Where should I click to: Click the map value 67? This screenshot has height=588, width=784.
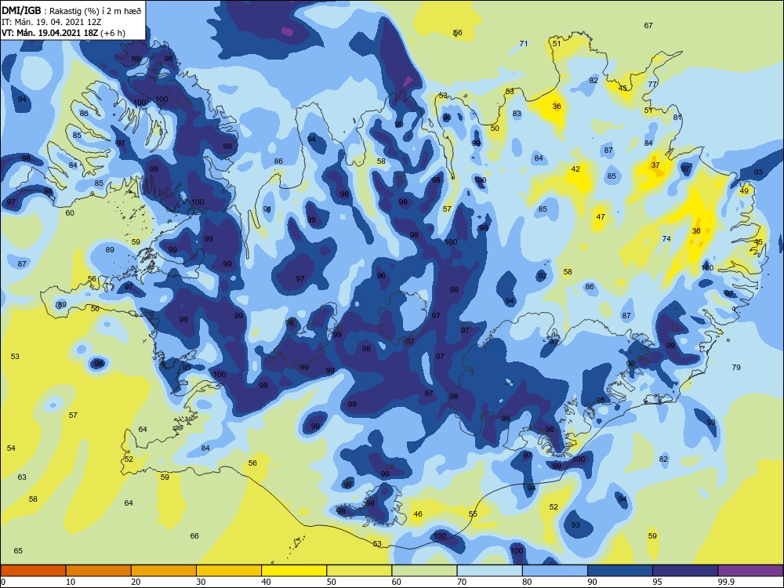(648, 26)
